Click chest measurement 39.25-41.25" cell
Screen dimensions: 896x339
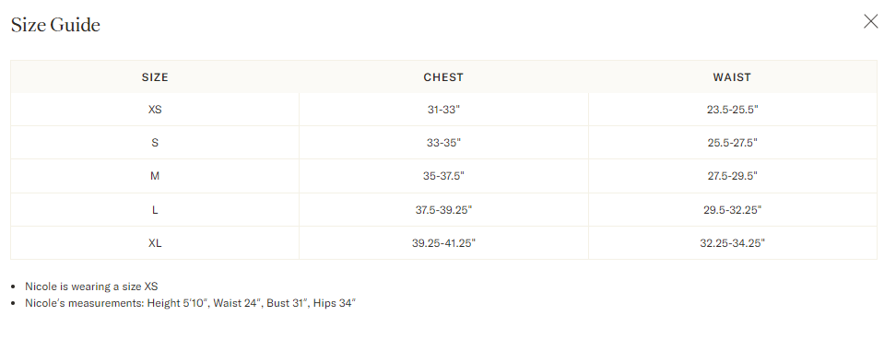pyautogui.click(x=443, y=243)
